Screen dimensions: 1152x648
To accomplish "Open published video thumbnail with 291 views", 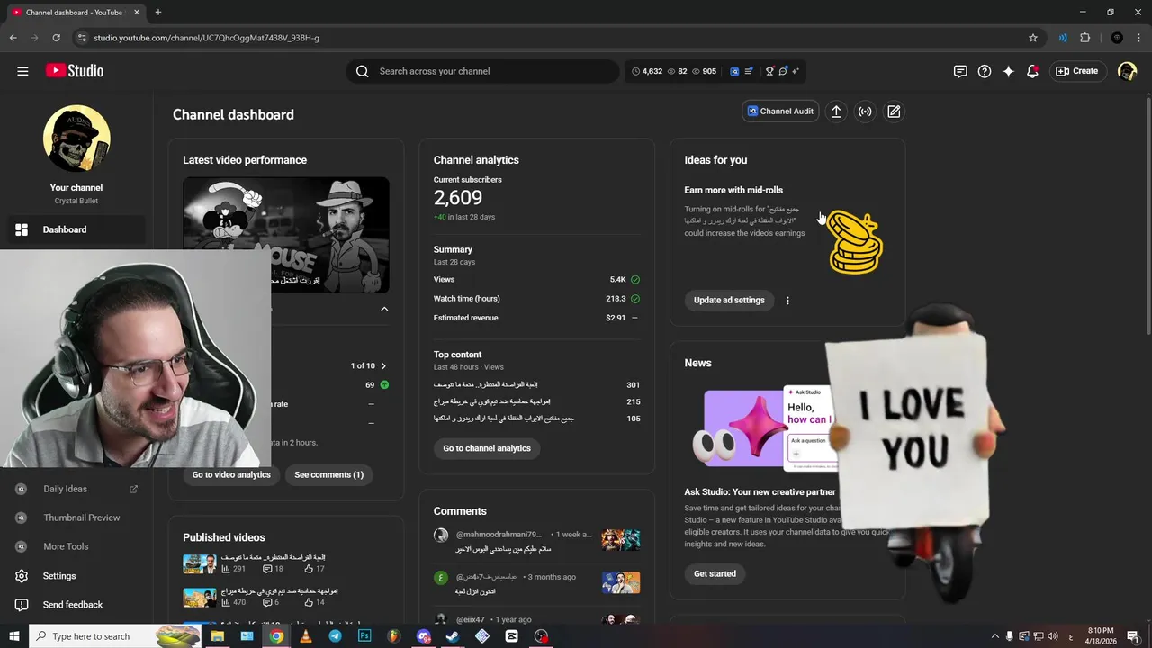I will (200, 563).
